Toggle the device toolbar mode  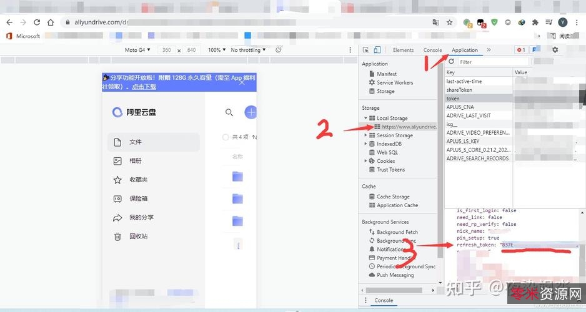point(377,50)
